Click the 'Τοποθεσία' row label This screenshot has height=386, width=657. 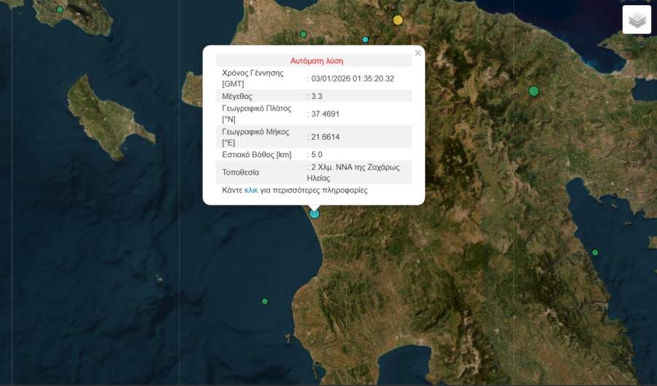coord(240,173)
